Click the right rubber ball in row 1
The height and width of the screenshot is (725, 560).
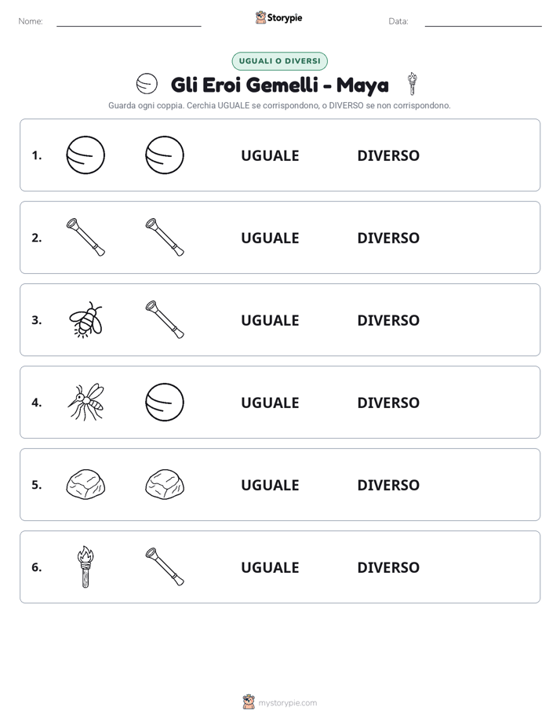click(165, 155)
